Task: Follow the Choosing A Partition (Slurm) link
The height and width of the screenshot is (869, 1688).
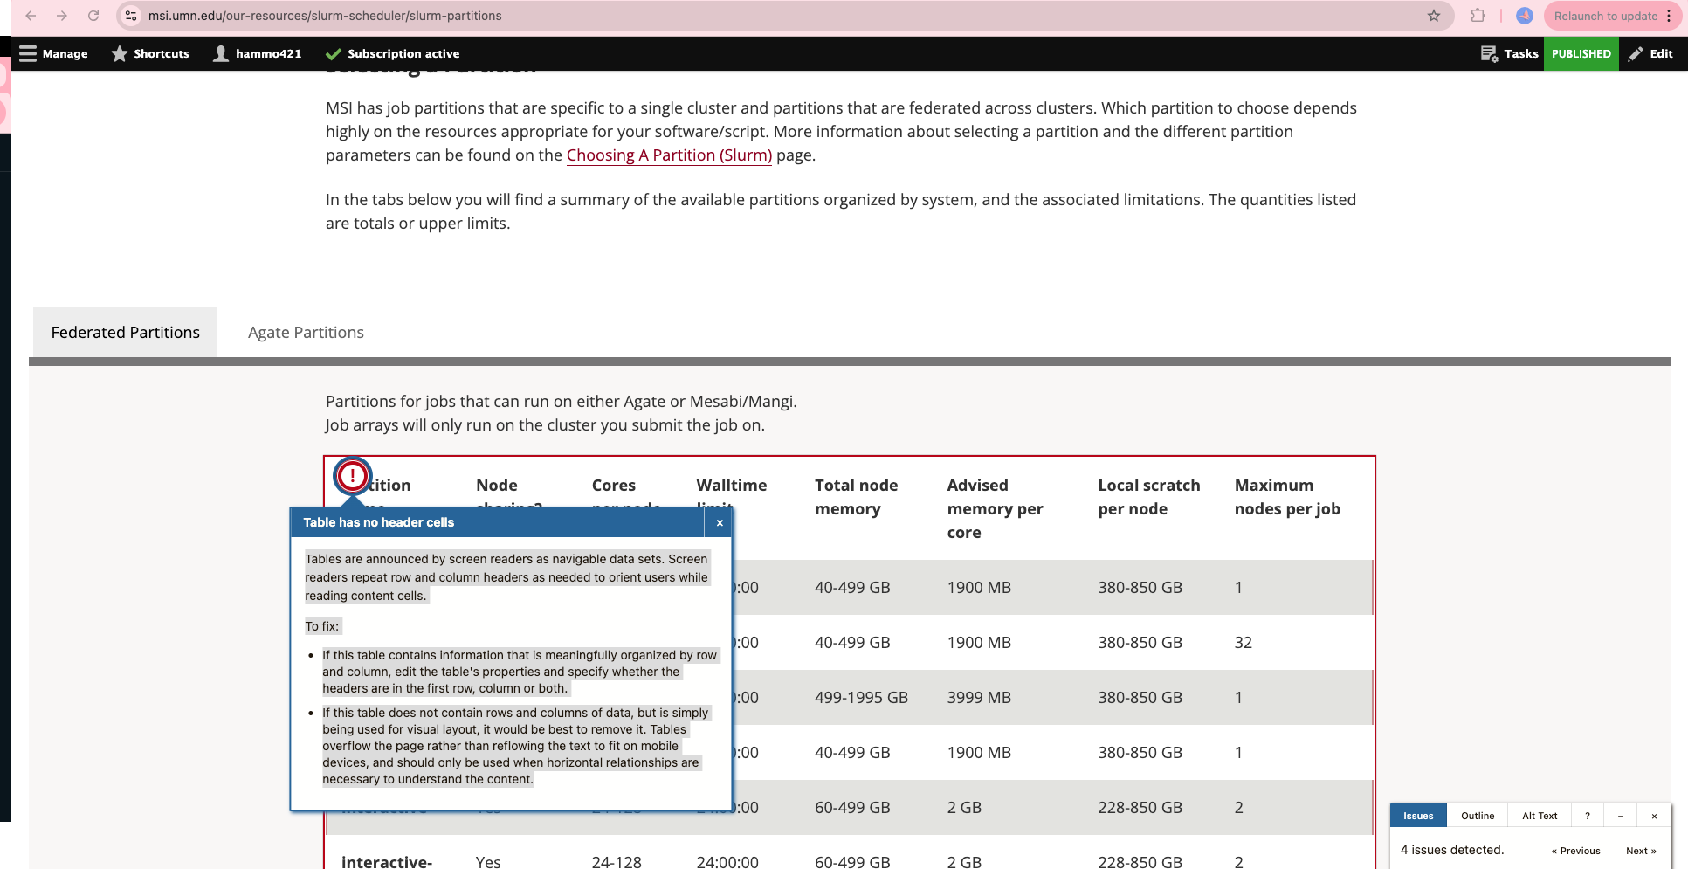Action: [669, 155]
